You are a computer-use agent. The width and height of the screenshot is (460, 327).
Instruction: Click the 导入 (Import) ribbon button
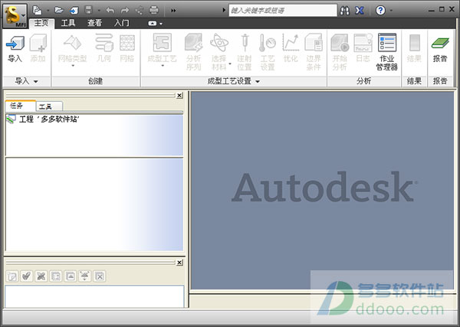coord(15,48)
